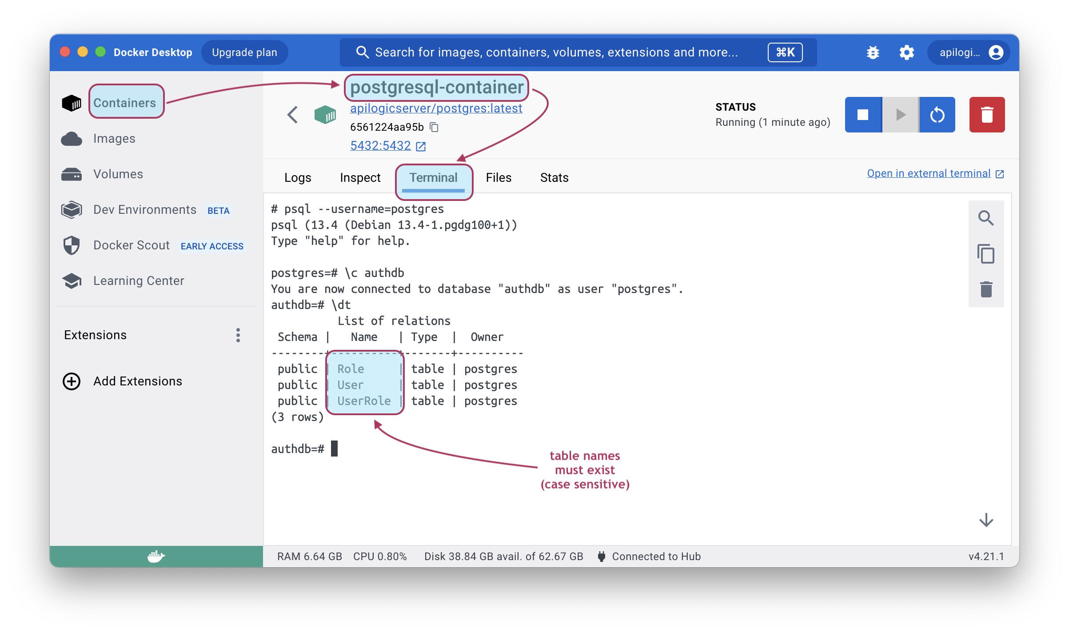This screenshot has height=633, width=1069.
Task: Clear the terminal with the trash icon
Action: click(x=985, y=289)
